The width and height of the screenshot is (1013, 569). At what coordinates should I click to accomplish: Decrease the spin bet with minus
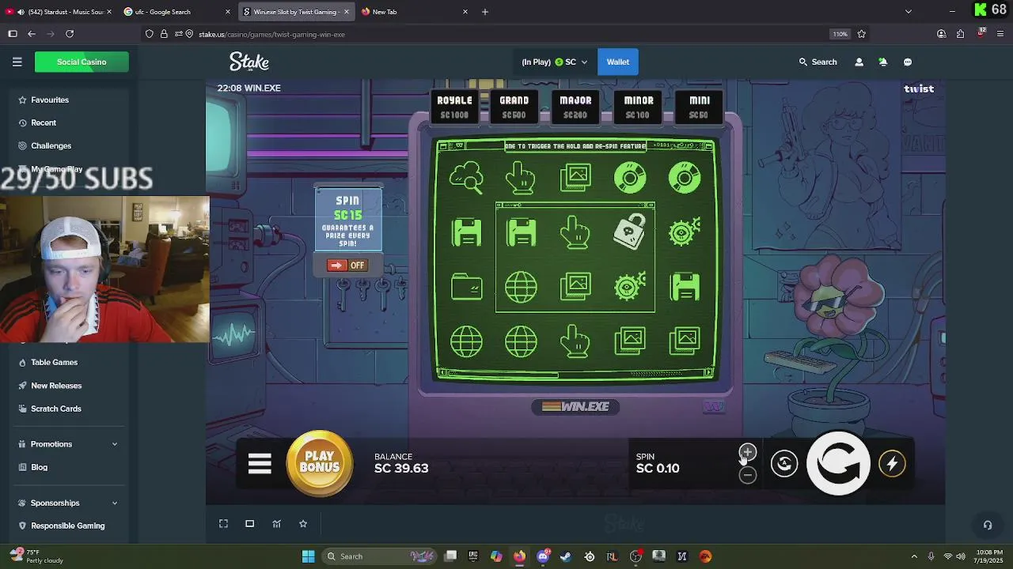(x=747, y=475)
